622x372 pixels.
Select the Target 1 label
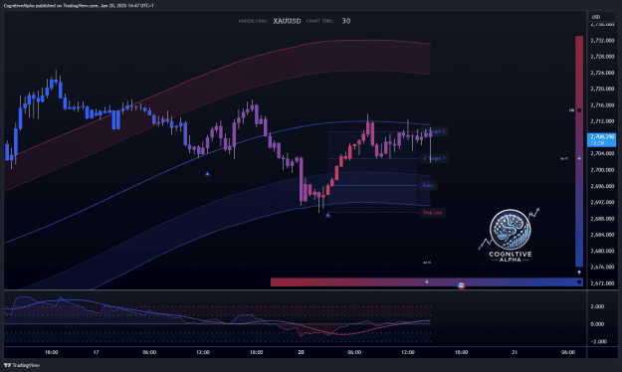(434, 158)
